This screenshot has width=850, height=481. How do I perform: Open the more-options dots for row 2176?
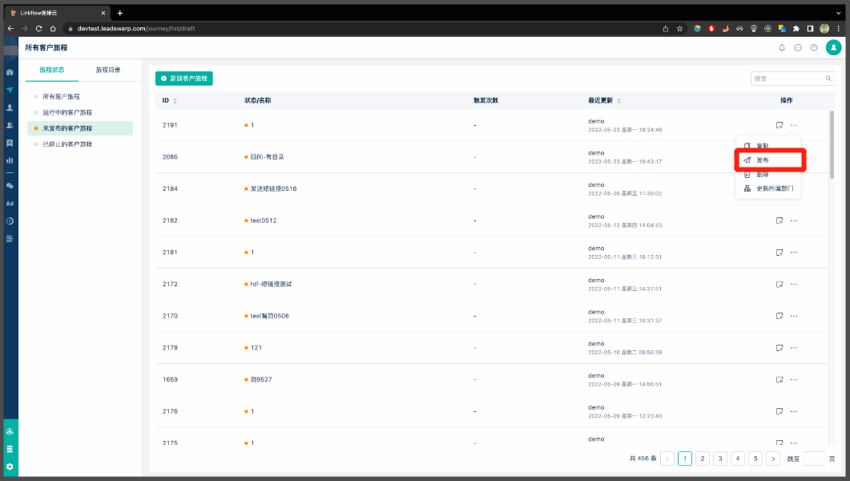tap(794, 411)
